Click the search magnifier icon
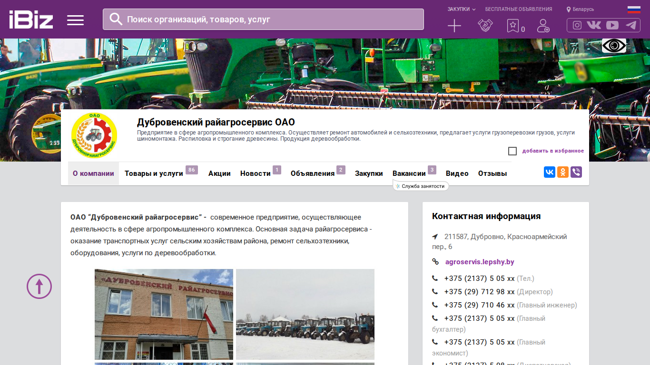 [116, 19]
